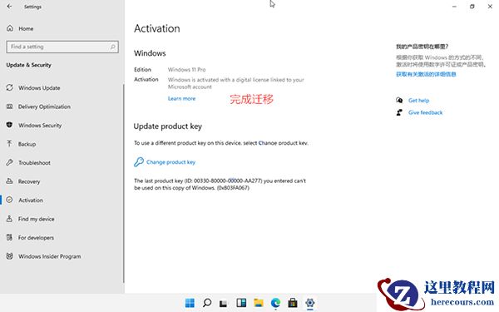Select Recovery in the sidebar

pyautogui.click(x=29, y=181)
